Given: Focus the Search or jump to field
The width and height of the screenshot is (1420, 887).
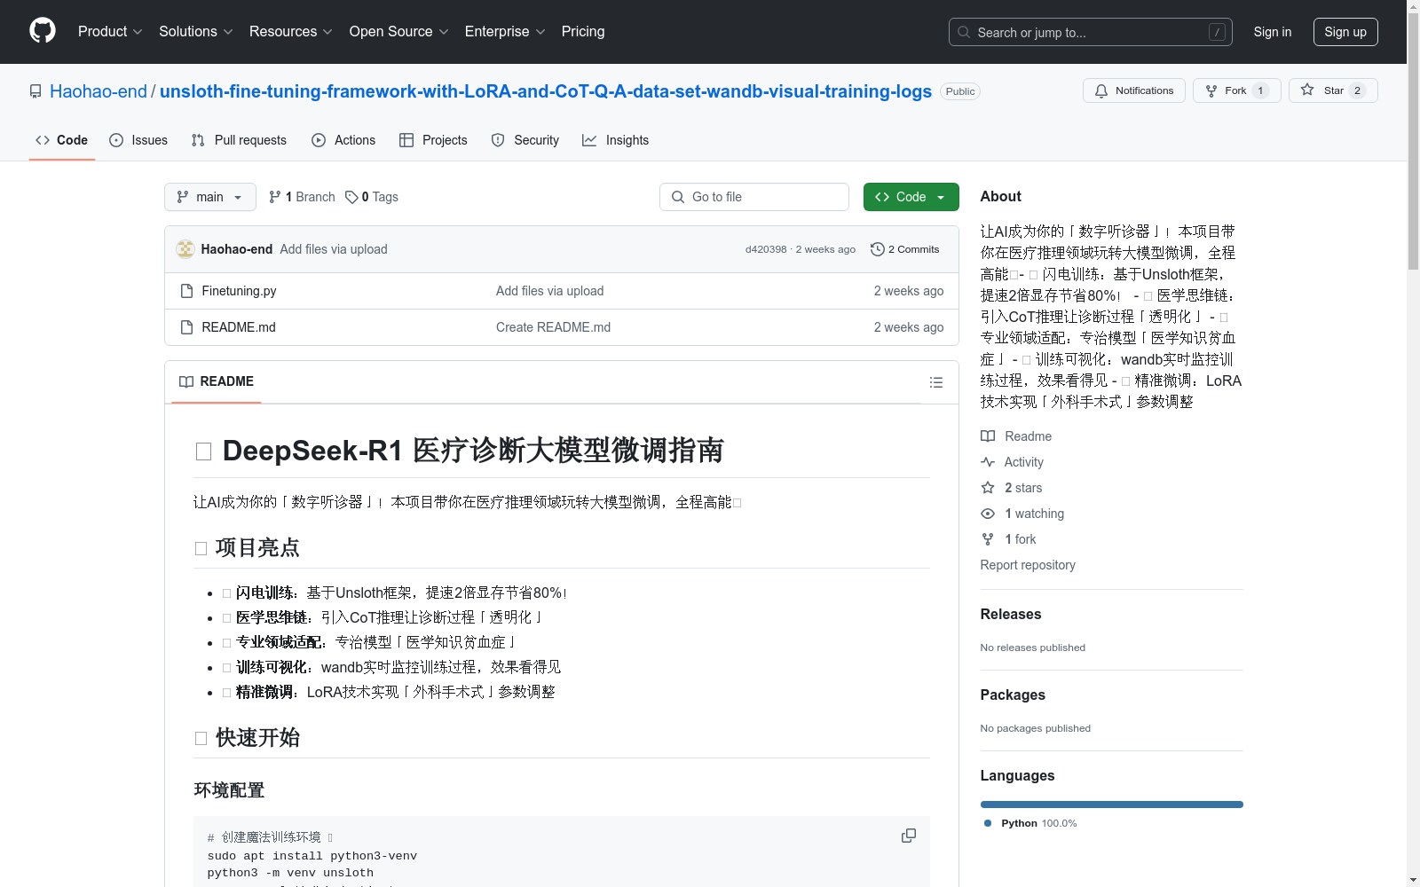Looking at the screenshot, I should 1091,32.
